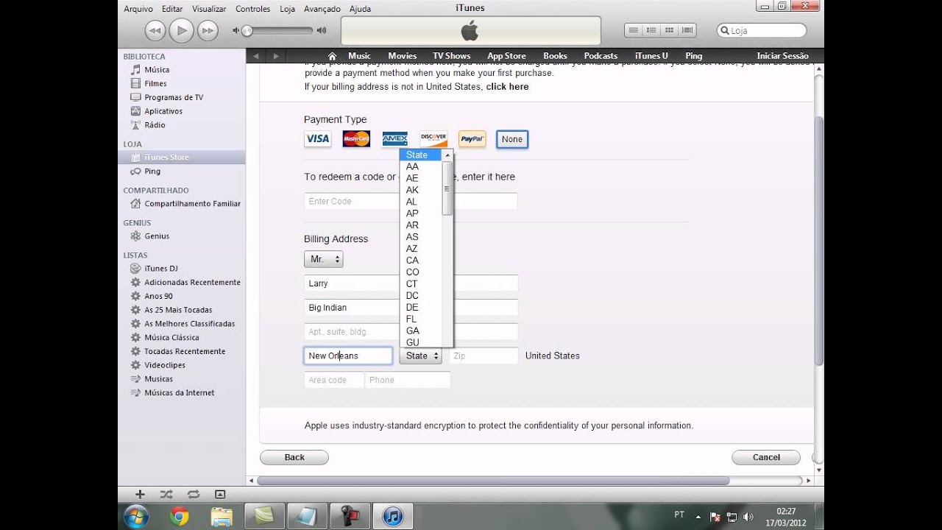Image resolution: width=942 pixels, height=530 pixels.
Task: Open the Podcasts store tab
Action: (601, 56)
